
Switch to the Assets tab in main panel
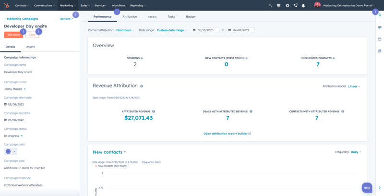[x=152, y=17]
